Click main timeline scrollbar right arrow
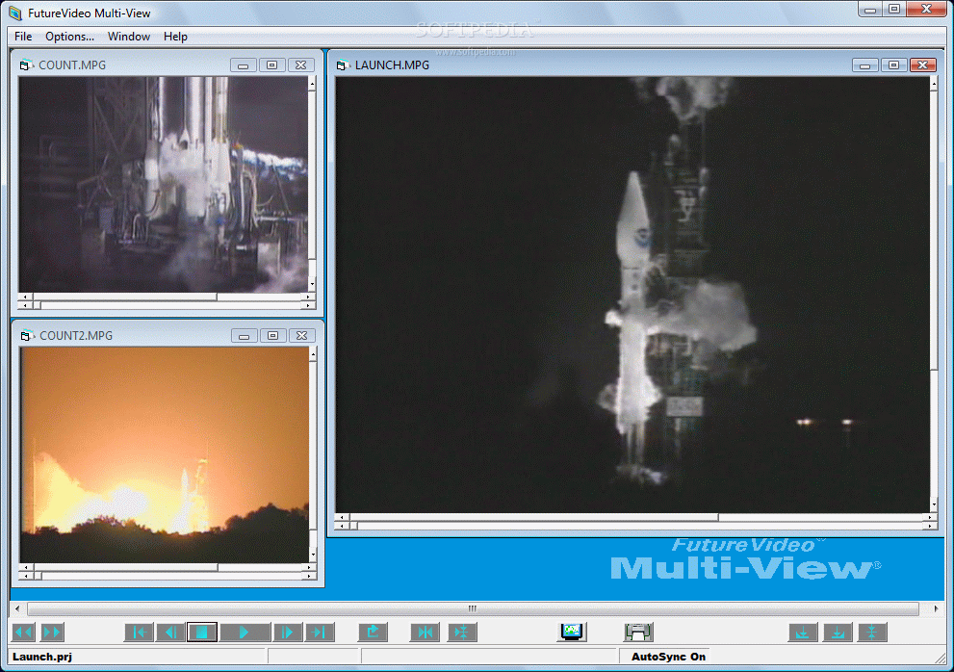This screenshot has width=954, height=672. [936, 608]
